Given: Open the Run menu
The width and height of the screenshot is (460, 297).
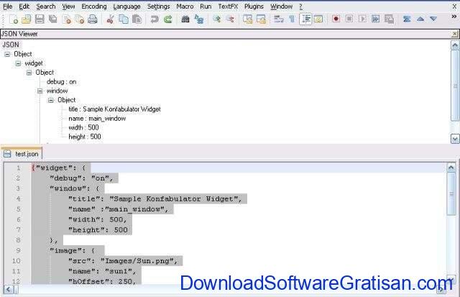Looking at the screenshot, I should point(206,6).
